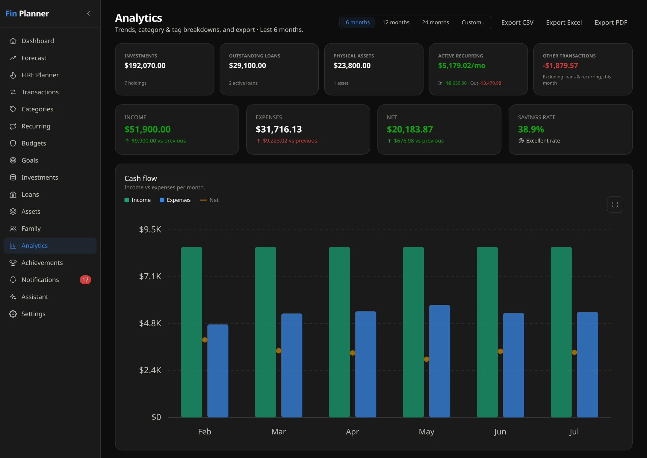Open the Investments page

coord(50,177)
